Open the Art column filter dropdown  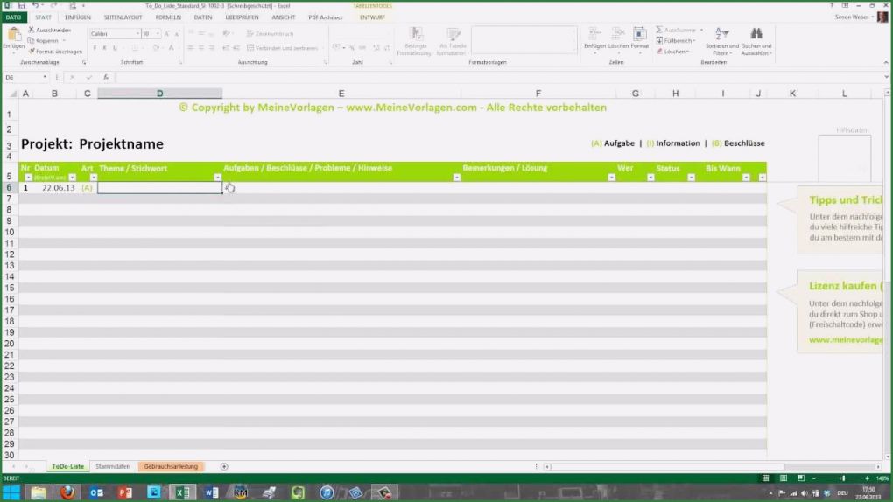point(94,178)
